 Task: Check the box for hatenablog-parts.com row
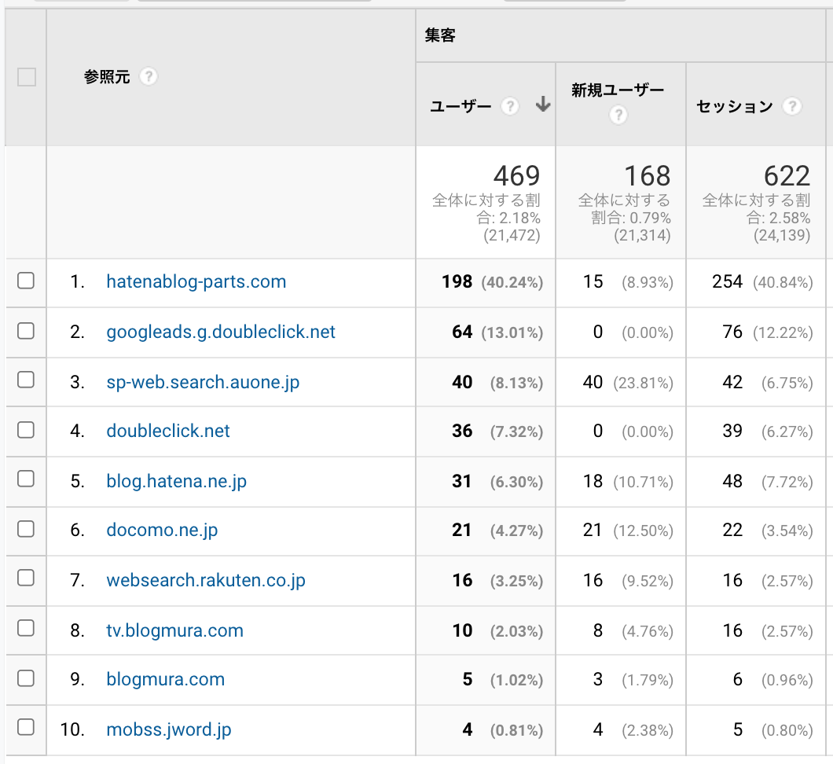[25, 281]
